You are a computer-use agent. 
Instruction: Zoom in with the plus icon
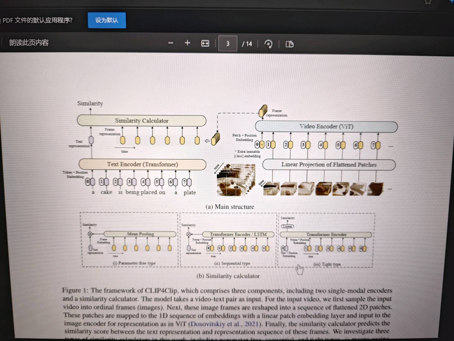click(187, 43)
